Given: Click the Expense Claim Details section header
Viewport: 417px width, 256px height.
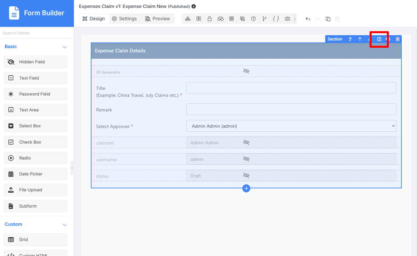Looking at the screenshot, I should pyautogui.click(x=246, y=51).
